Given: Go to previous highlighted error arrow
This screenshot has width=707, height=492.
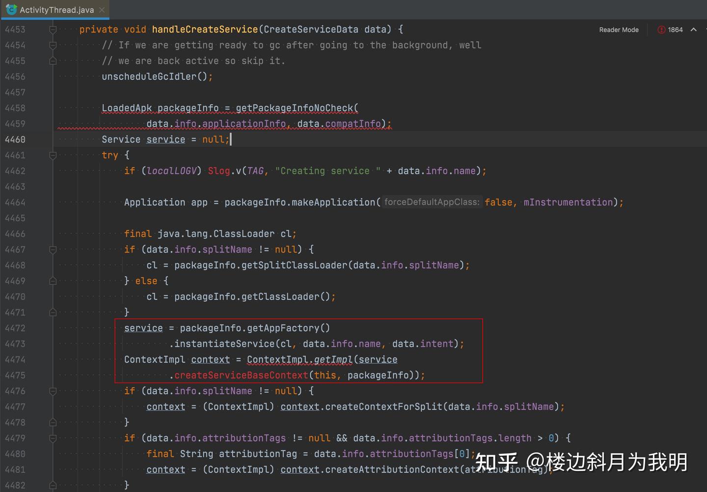Looking at the screenshot, I should click(x=694, y=30).
